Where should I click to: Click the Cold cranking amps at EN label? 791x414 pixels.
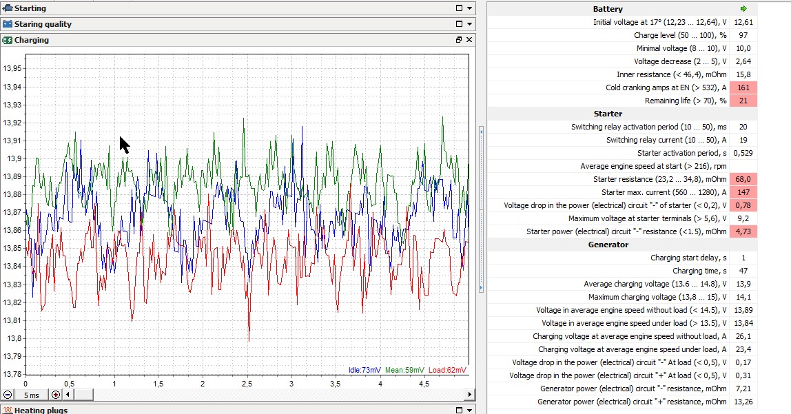(666, 87)
